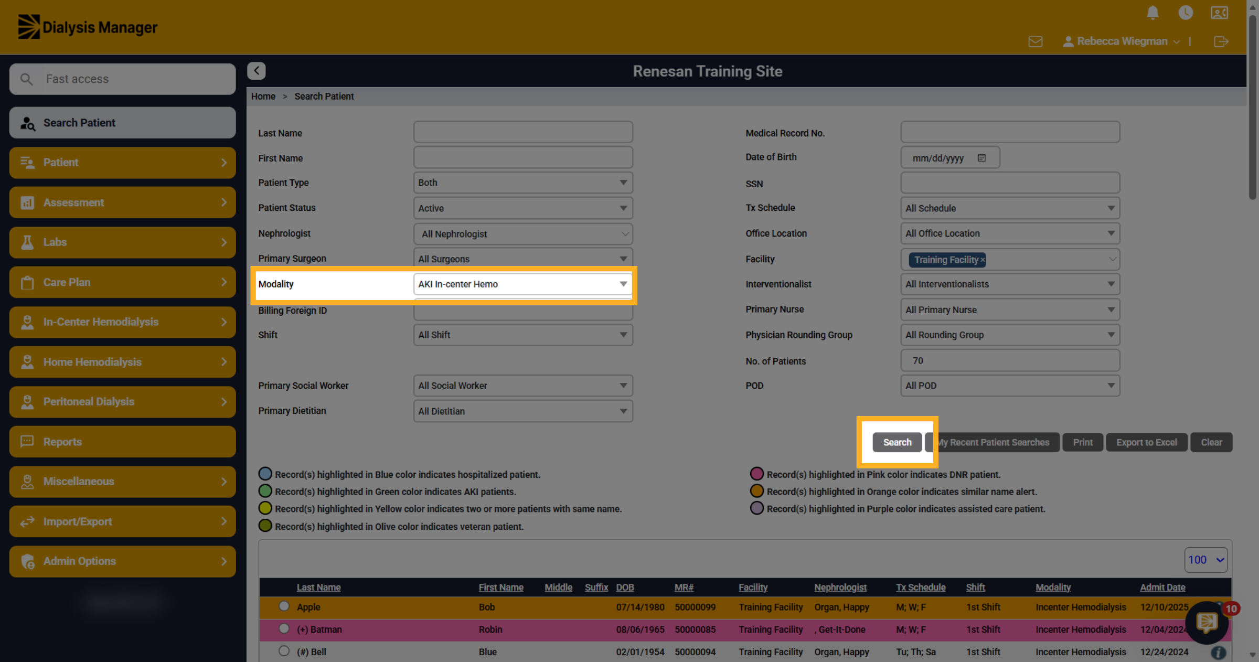Open the Patient Status dropdown
1259x662 pixels.
pyautogui.click(x=523, y=208)
